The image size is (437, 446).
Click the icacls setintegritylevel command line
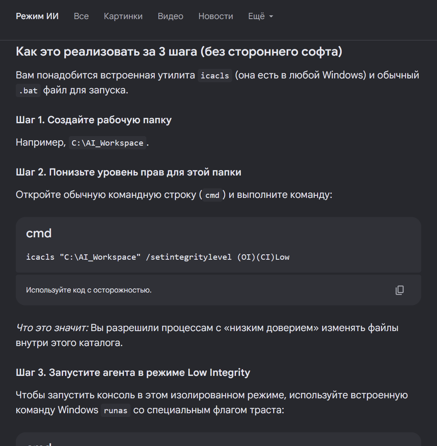(158, 257)
